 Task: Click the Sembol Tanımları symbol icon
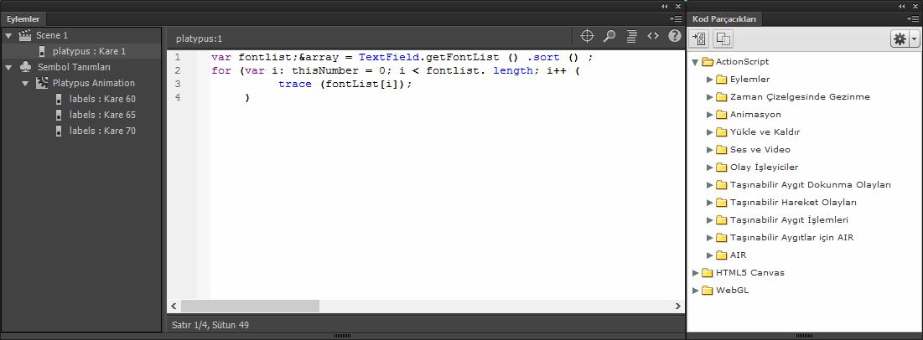coord(25,67)
